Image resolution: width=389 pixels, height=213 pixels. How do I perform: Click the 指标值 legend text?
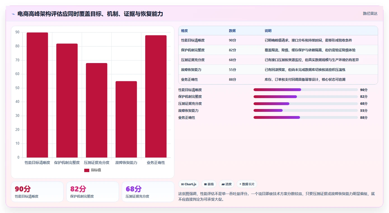point(96,170)
